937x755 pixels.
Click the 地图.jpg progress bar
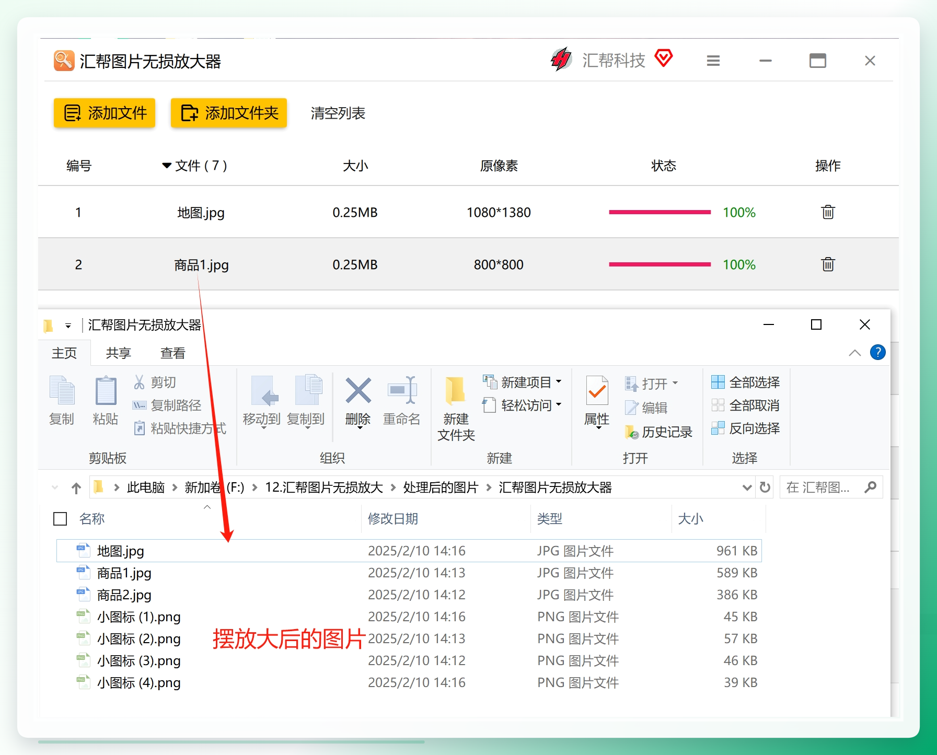point(660,212)
